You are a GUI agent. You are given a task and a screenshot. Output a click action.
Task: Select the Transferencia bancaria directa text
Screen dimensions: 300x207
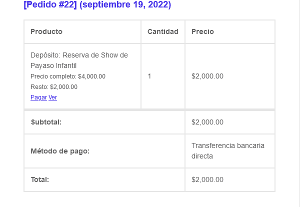pos(227,150)
